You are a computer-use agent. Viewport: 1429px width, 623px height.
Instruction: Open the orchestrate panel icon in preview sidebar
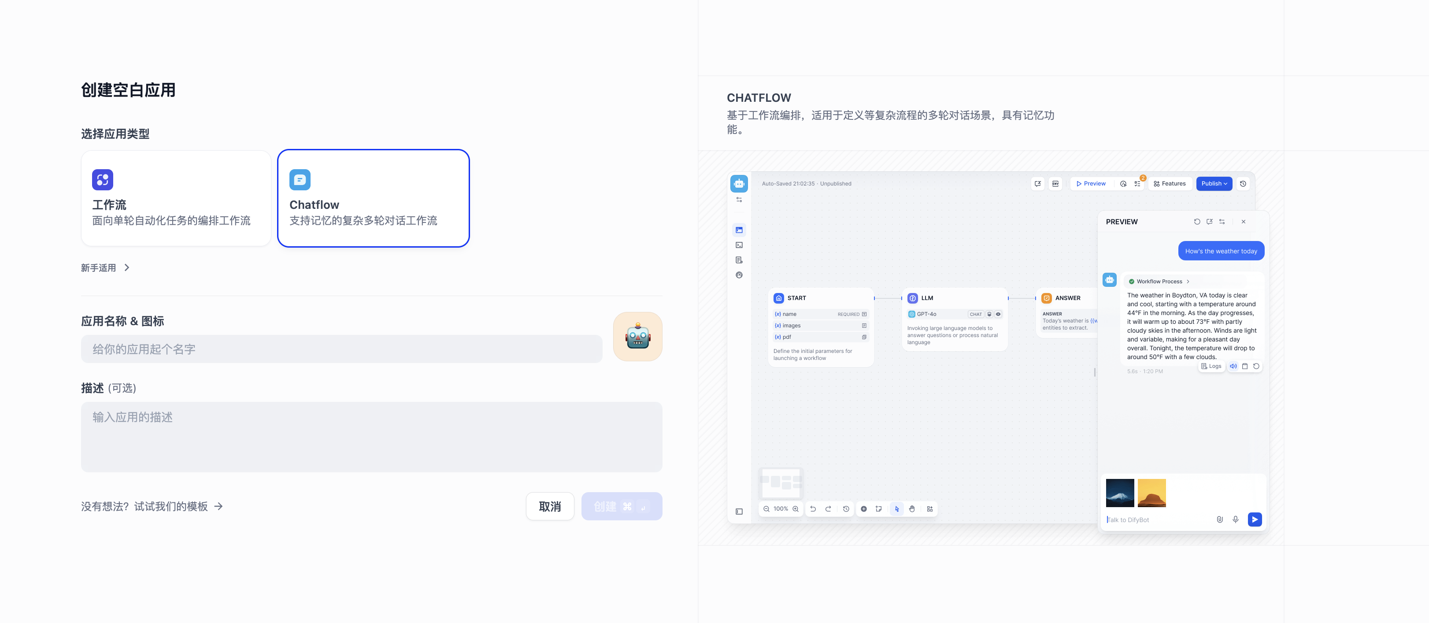(739, 230)
